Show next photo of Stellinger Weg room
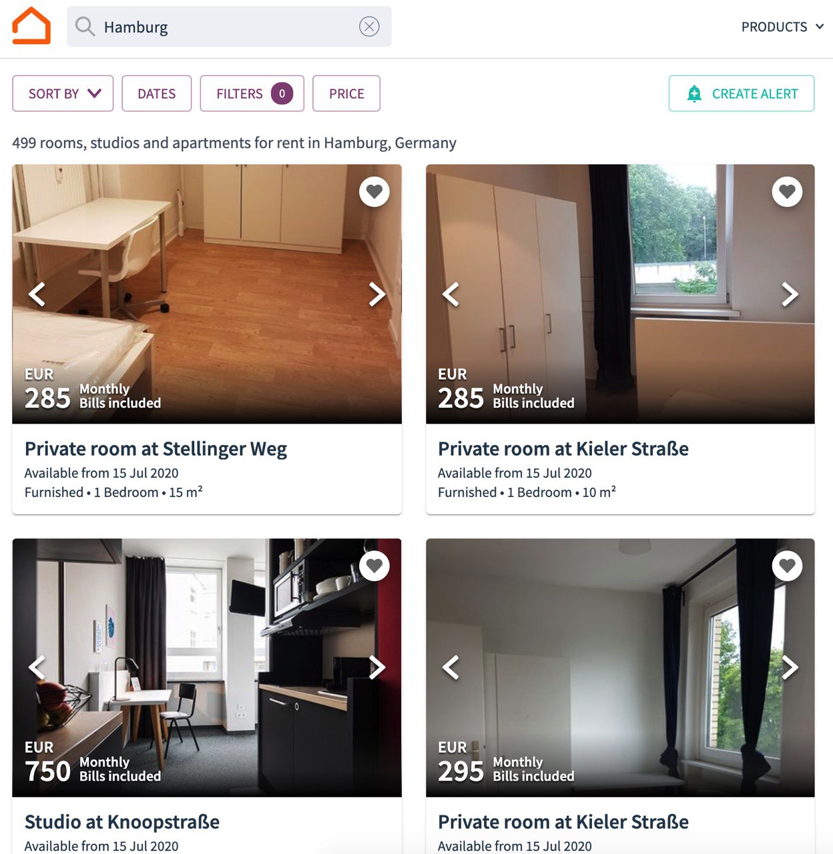The image size is (833, 854). click(377, 294)
